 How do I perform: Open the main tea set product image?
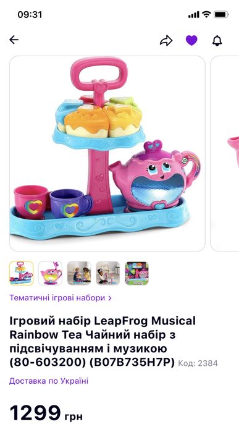107,154
